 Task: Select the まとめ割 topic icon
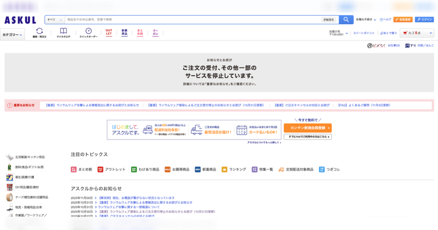tap(81, 170)
